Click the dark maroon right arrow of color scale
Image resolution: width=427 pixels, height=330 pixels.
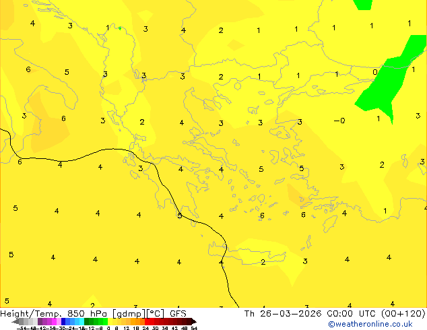point(194,322)
